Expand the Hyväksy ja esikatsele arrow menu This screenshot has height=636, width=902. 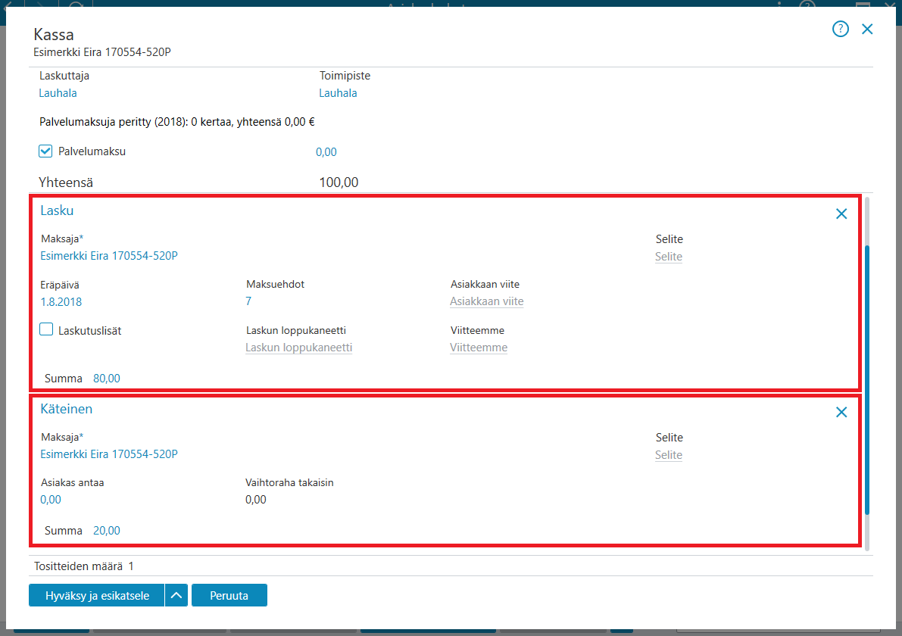click(x=176, y=595)
